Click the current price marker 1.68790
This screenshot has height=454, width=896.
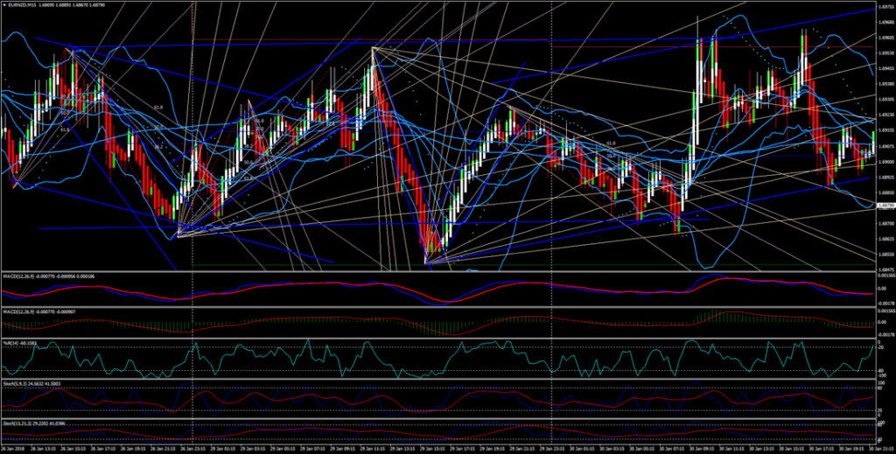[885, 205]
